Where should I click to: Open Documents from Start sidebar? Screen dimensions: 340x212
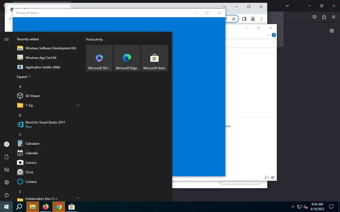click(x=7, y=157)
